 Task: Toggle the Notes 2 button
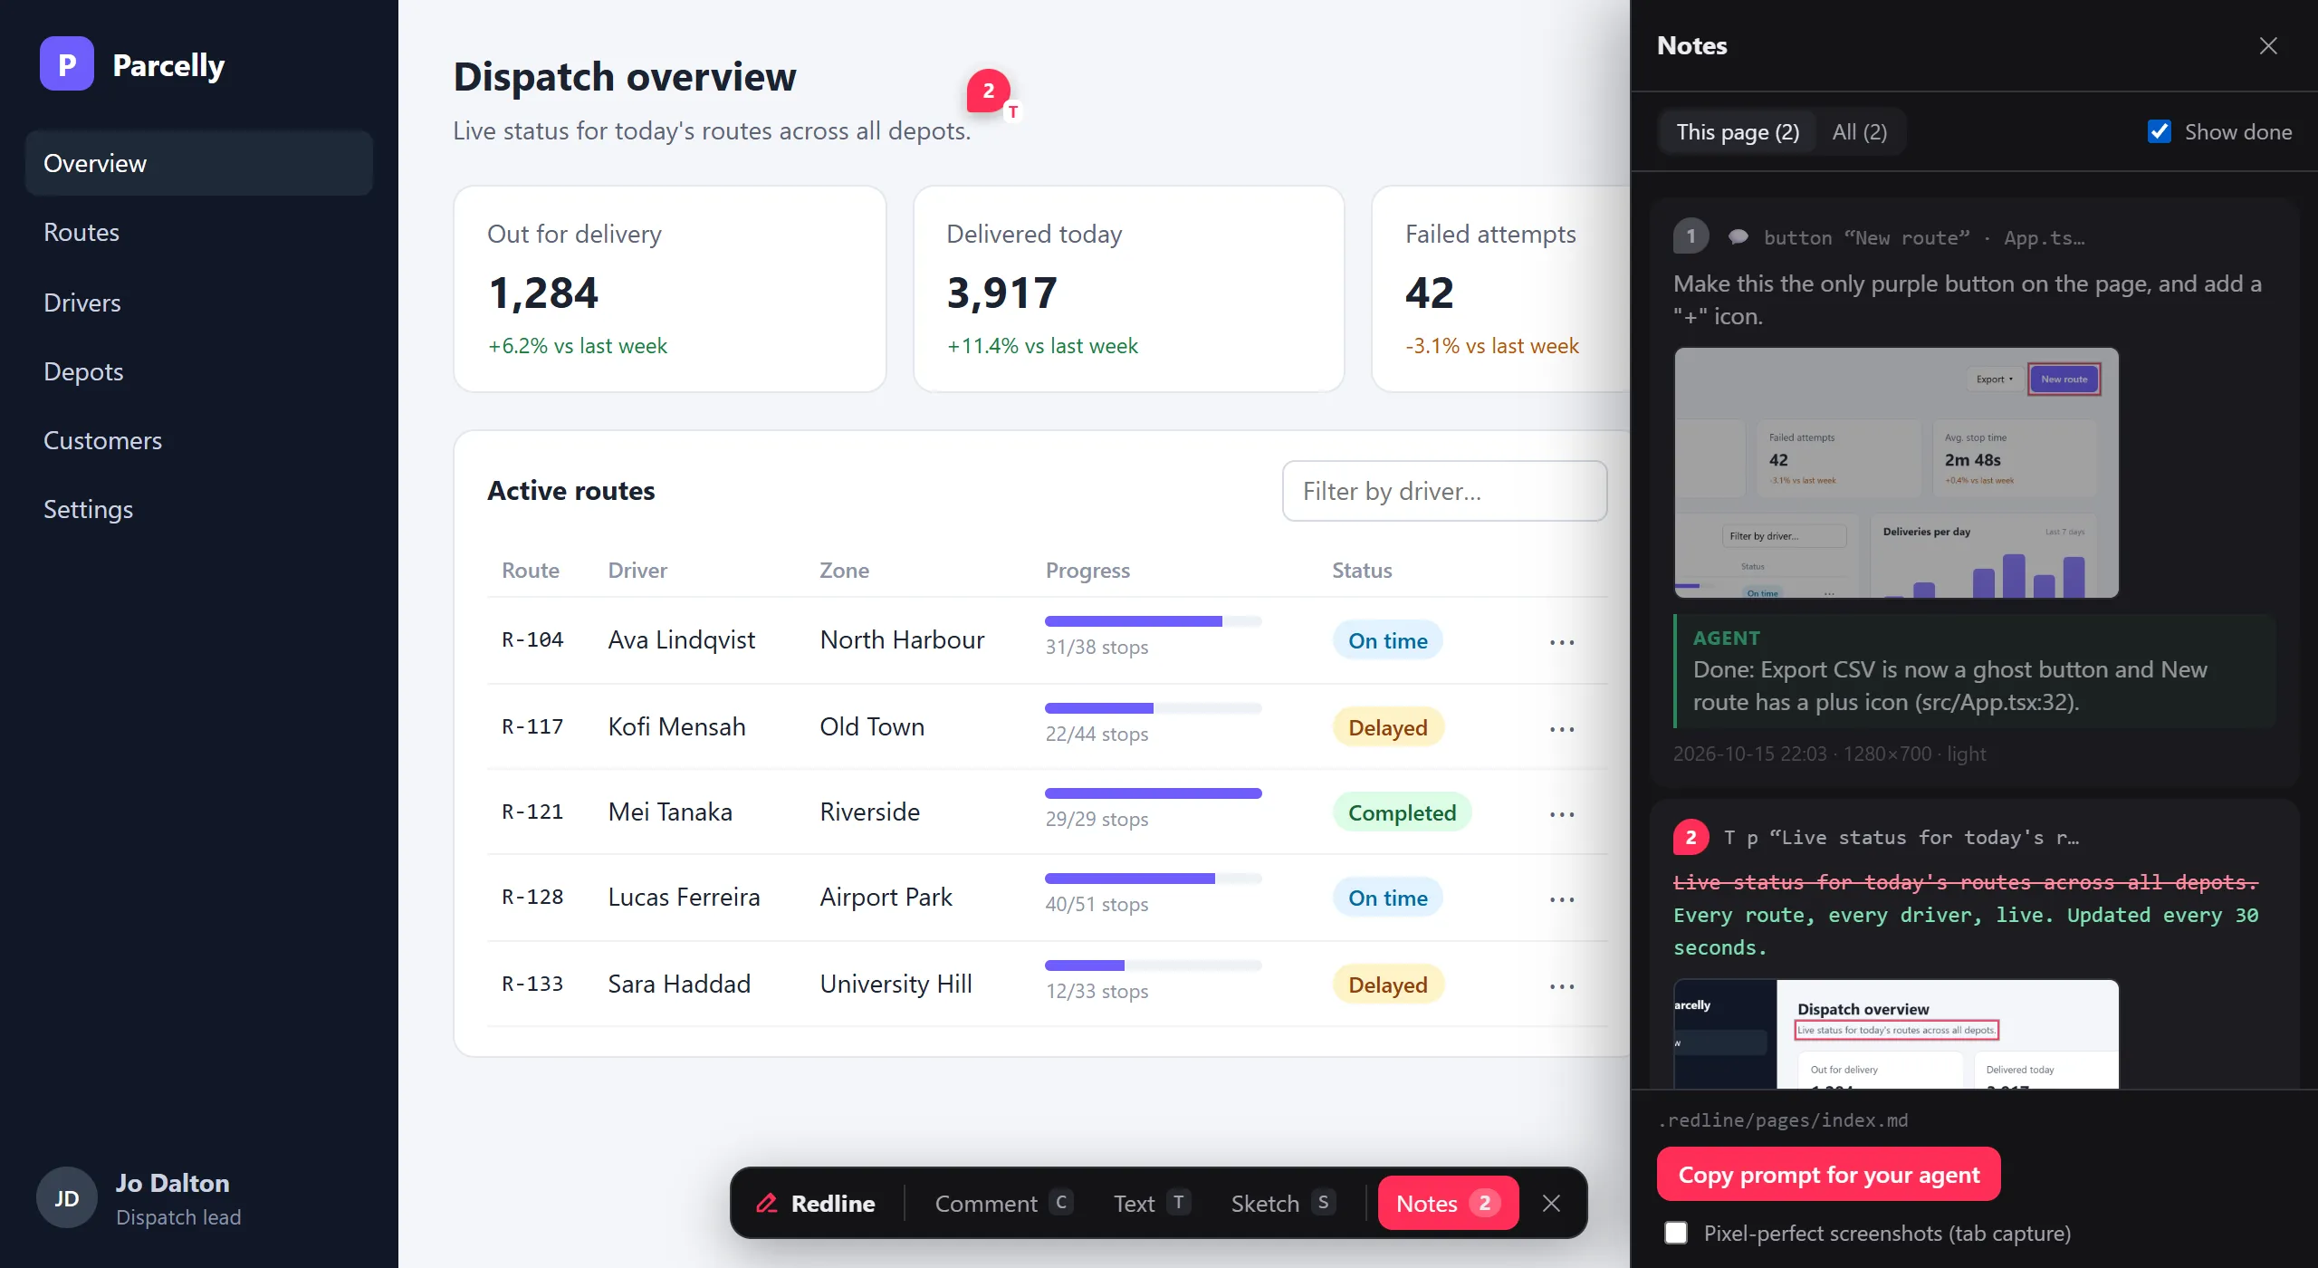[x=1448, y=1203]
